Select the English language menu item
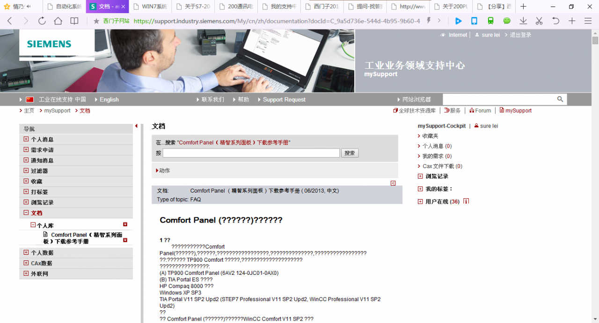Image resolution: width=599 pixels, height=323 pixels. coord(109,99)
